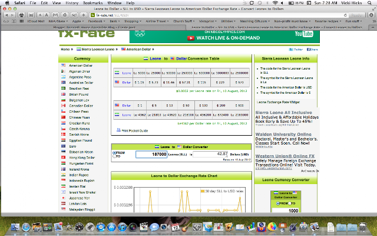377x236 pixels.
Task: Click the Walden University Online ad link
Action: tap(283, 135)
